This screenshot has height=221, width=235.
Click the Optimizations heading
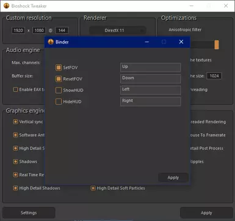(x=179, y=18)
